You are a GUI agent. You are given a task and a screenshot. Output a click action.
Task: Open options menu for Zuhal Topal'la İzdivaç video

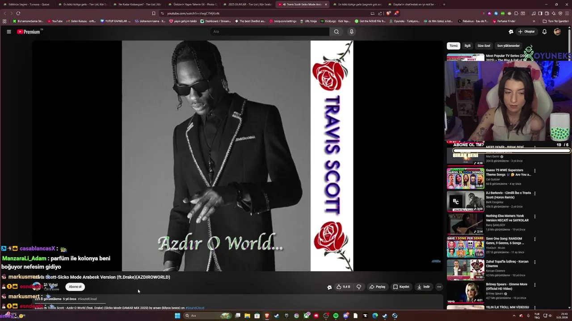[x=534, y=262]
